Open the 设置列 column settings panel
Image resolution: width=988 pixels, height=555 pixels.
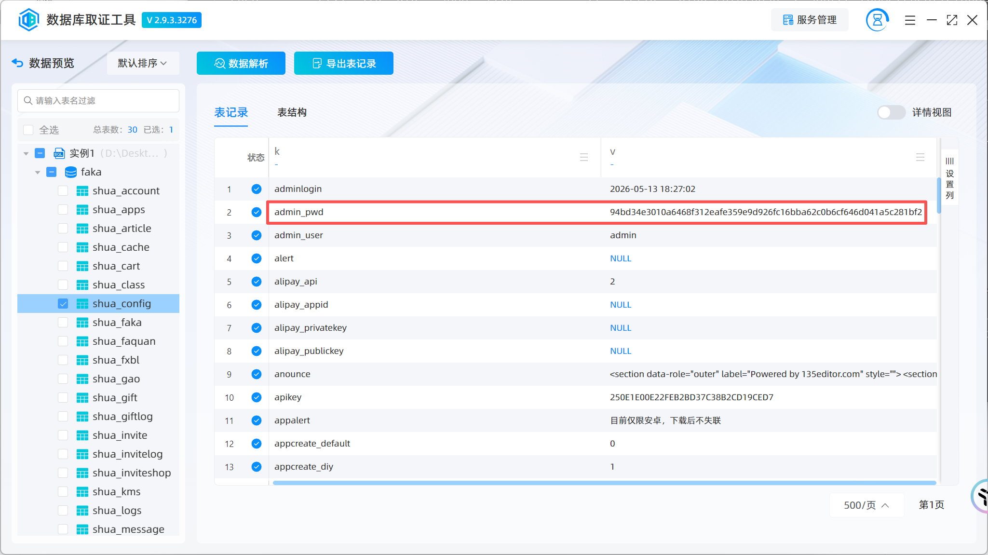(x=949, y=178)
